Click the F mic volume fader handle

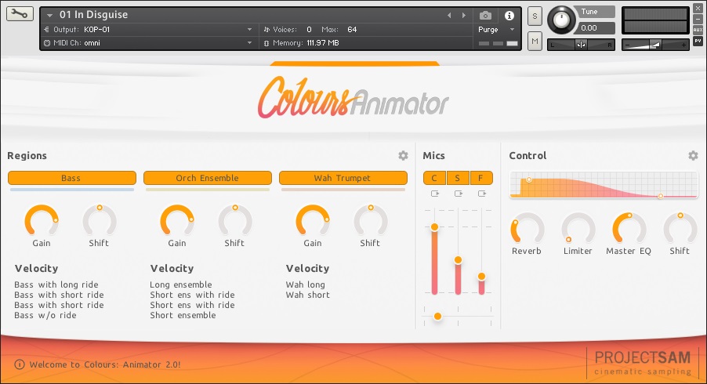[x=481, y=277]
